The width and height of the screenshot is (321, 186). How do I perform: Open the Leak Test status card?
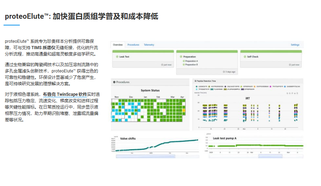point(143,59)
